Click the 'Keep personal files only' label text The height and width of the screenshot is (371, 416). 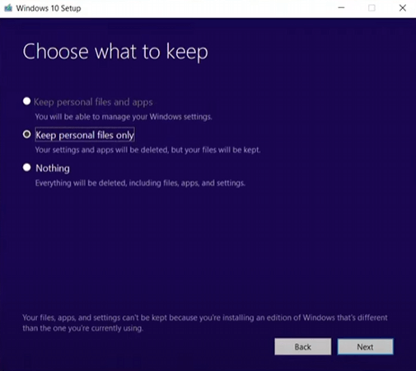point(85,135)
